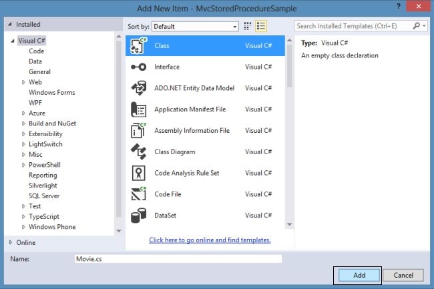This screenshot has width=434, height=289.
Task: Select the Data category
Action: coord(35,61)
